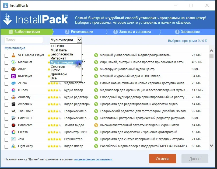Click the green dollar icon for MediaGet

96,62
